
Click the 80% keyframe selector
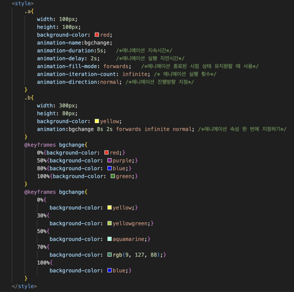(x=41, y=168)
